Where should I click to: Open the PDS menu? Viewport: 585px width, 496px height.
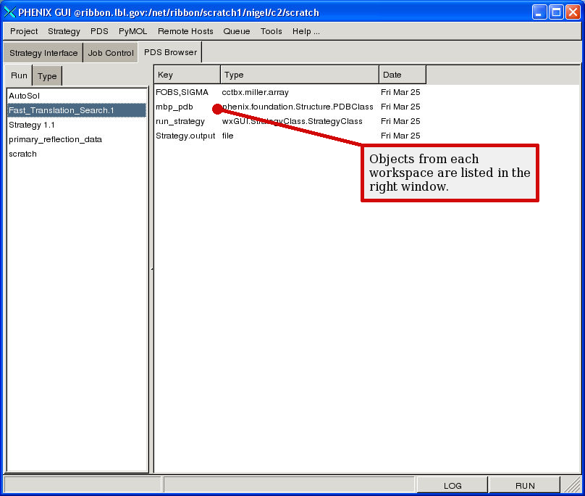coord(99,31)
